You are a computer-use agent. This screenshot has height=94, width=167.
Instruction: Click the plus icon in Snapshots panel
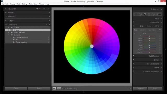point(49,16)
